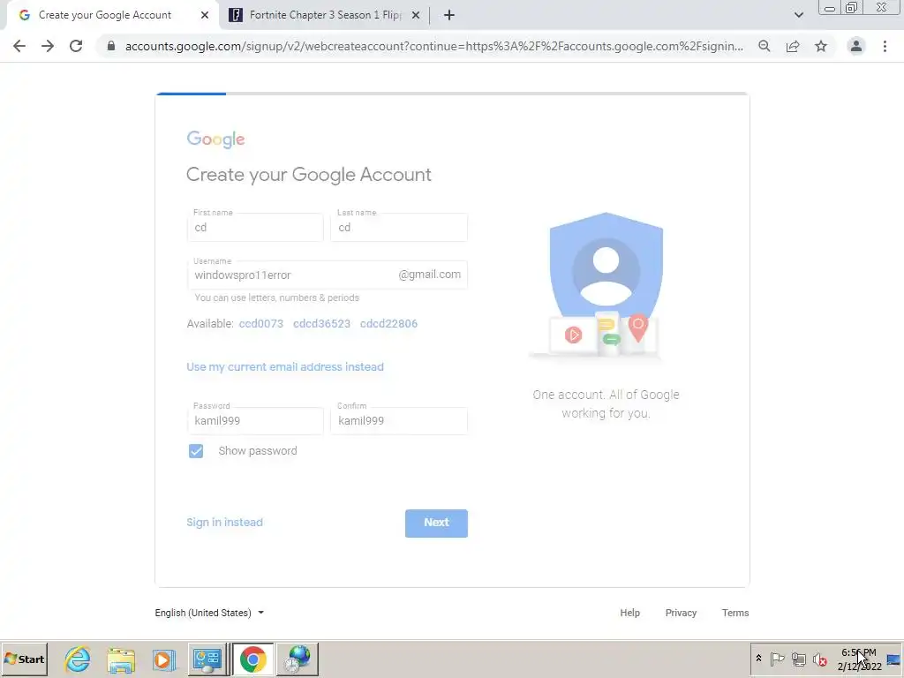The height and width of the screenshot is (678, 904).
Task: Open the tab search chevron
Action: click(x=798, y=15)
